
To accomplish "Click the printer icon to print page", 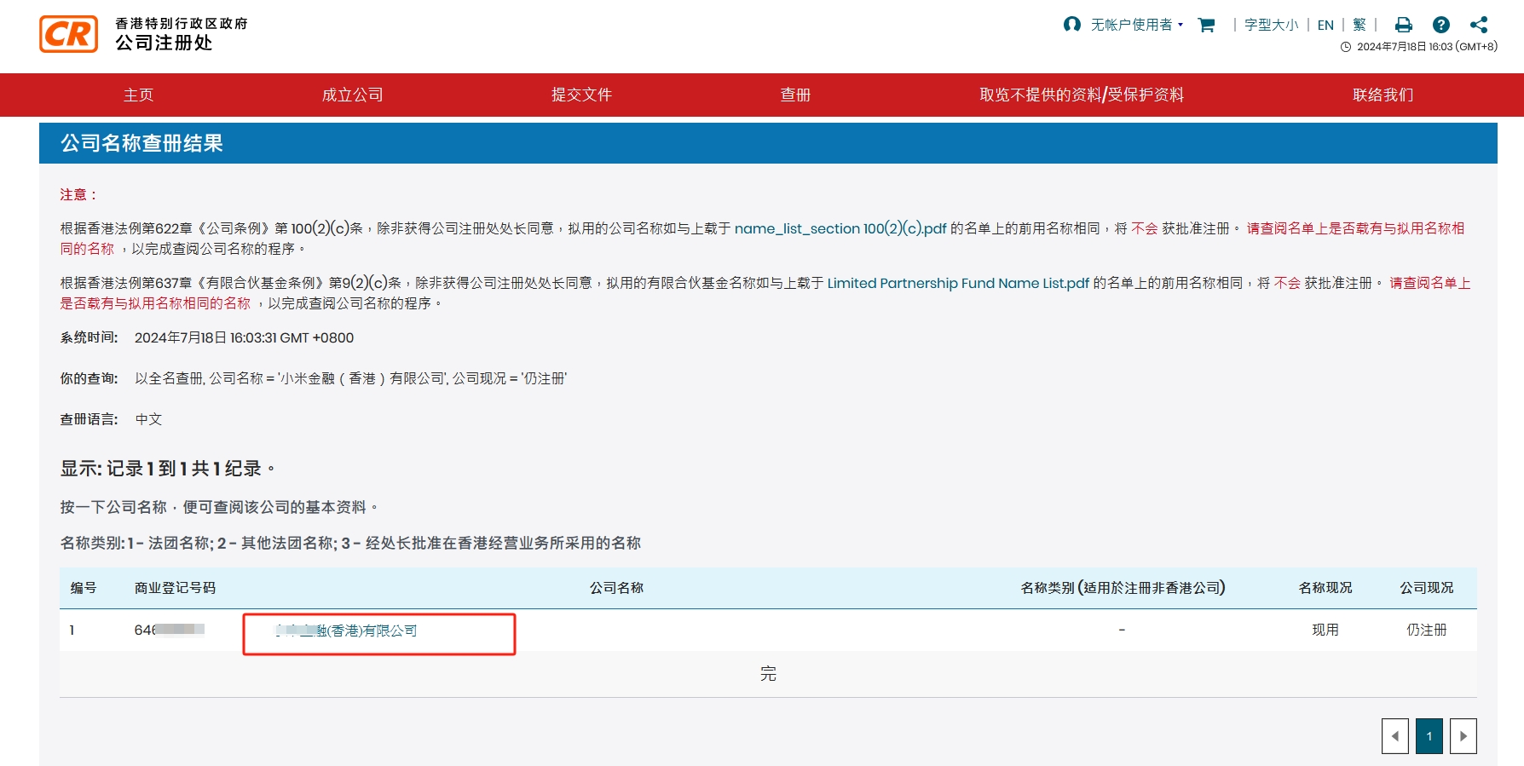I will click(x=1403, y=25).
